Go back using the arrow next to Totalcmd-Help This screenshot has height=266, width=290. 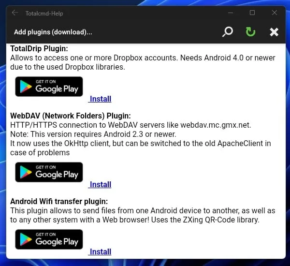tap(15, 13)
